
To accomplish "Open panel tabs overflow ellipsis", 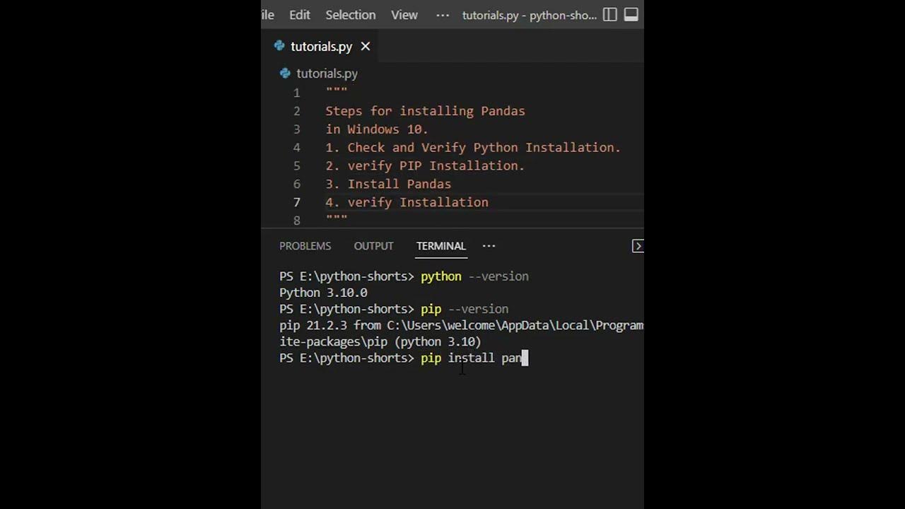I will click(x=489, y=246).
